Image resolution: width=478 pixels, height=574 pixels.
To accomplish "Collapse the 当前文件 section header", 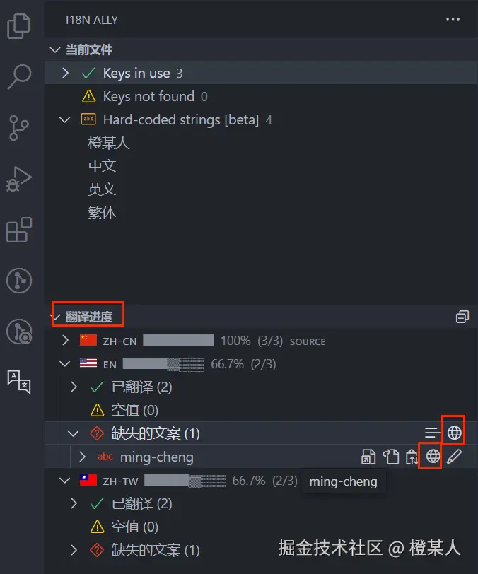I will pos(55,49).
